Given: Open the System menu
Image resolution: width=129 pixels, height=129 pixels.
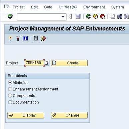Looking at the screenshot, I should point(118,7).
